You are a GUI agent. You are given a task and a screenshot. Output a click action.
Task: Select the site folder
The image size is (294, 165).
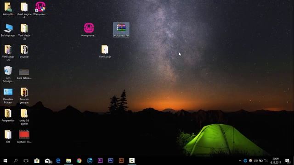pos(8,137)
